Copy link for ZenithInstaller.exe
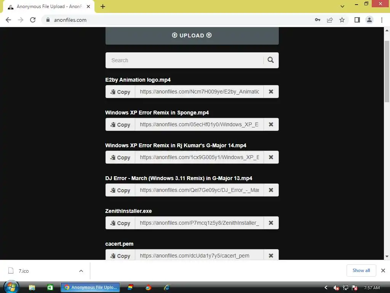Image resolution: width=390 pixels, height=293 pixels. click(120, 223)
